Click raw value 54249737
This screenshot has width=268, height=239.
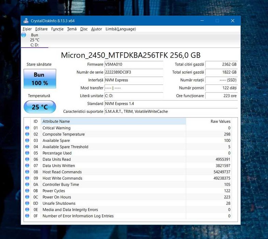click(x=222, y=172)
